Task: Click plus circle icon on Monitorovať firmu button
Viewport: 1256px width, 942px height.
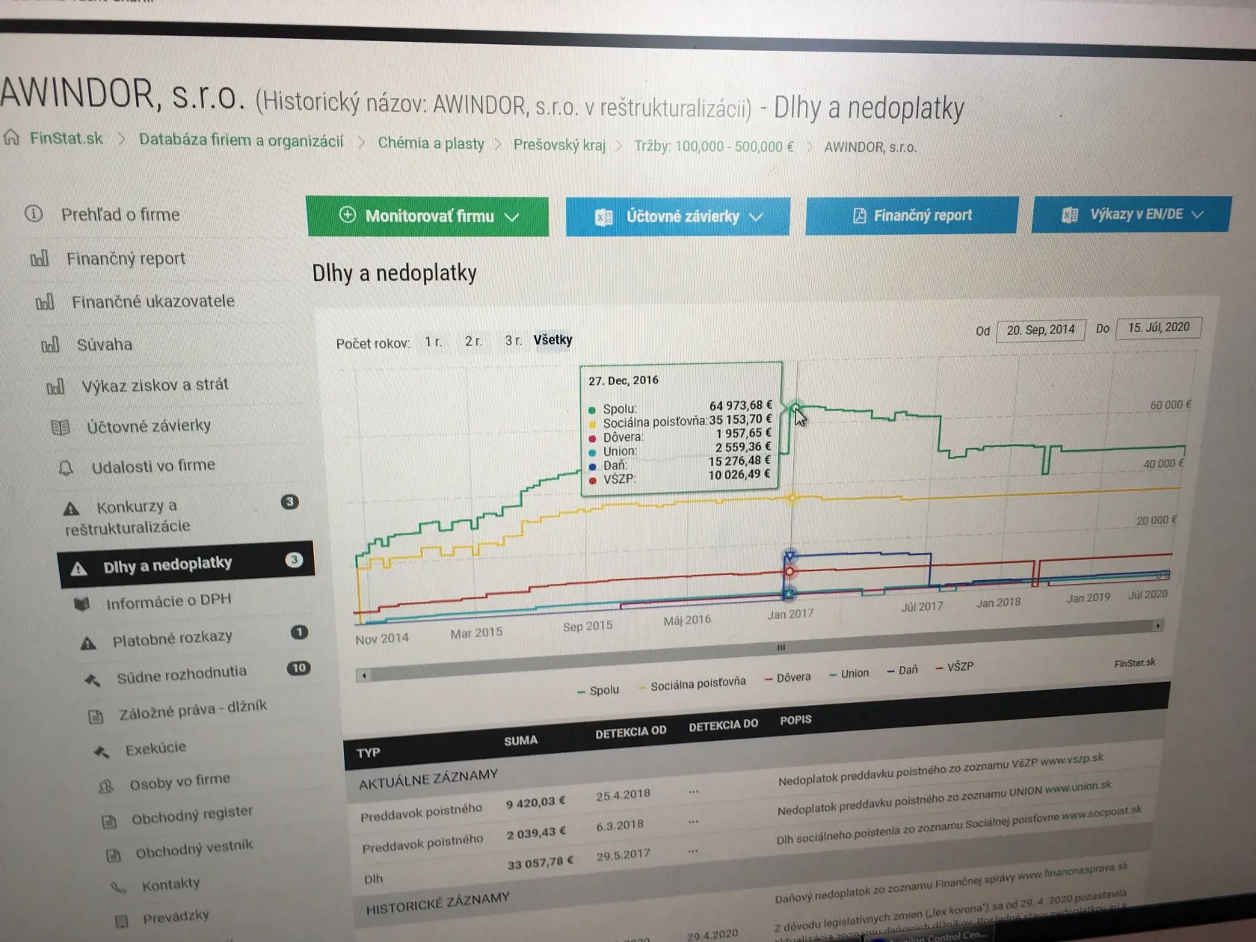Action: click(x=348, y=215)
